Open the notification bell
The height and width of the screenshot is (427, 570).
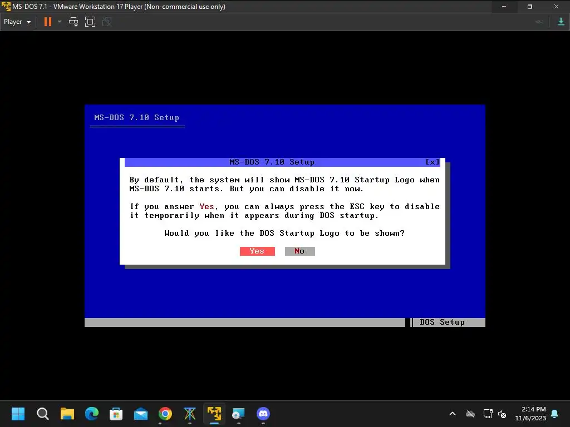coord(555,414)
